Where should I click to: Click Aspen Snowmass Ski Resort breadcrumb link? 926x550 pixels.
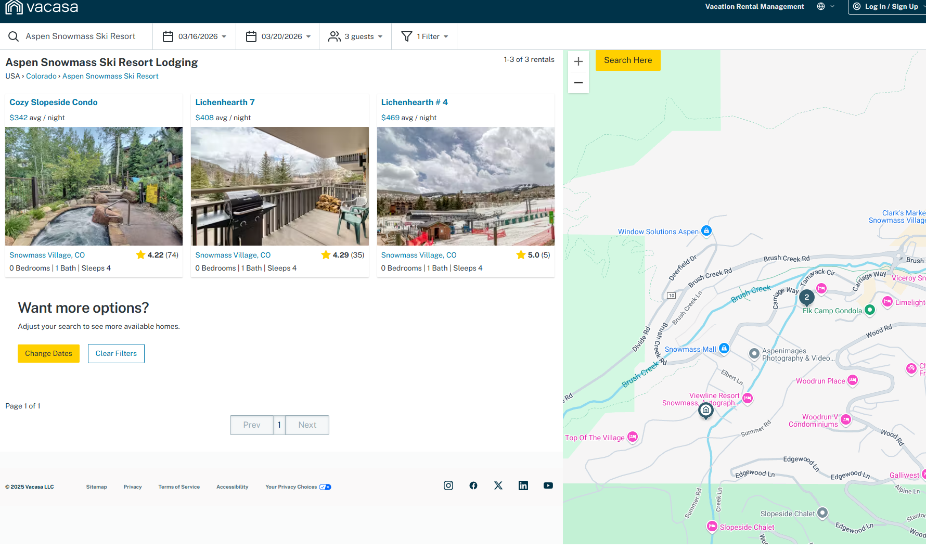(110, 76)
